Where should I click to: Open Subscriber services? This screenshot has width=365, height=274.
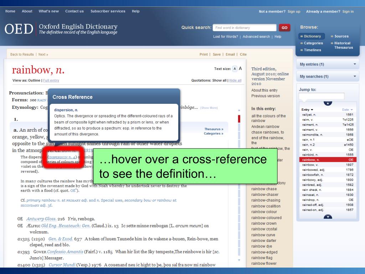point(108,11)
